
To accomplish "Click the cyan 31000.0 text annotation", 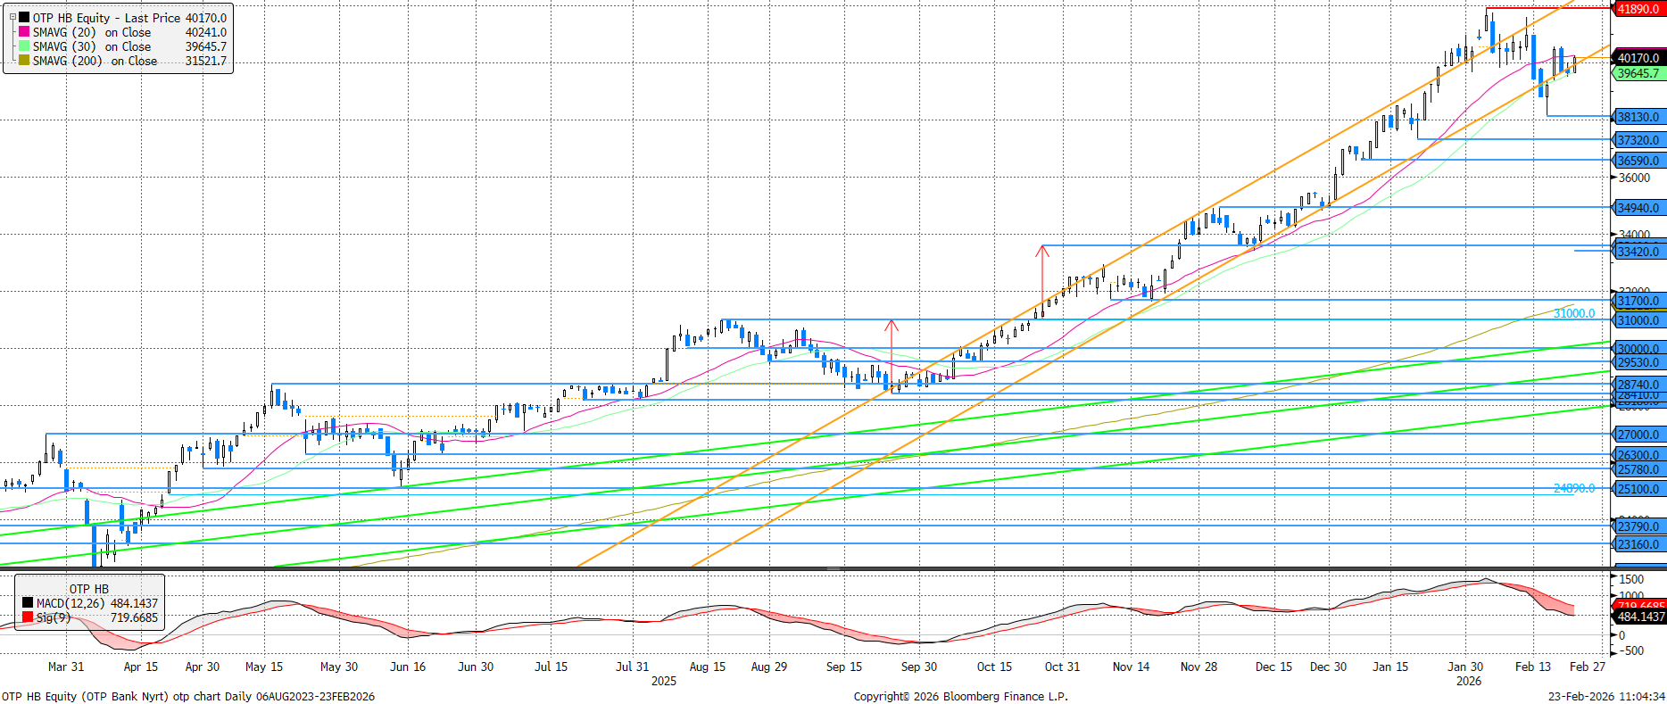I will [x=1573, y=313].
